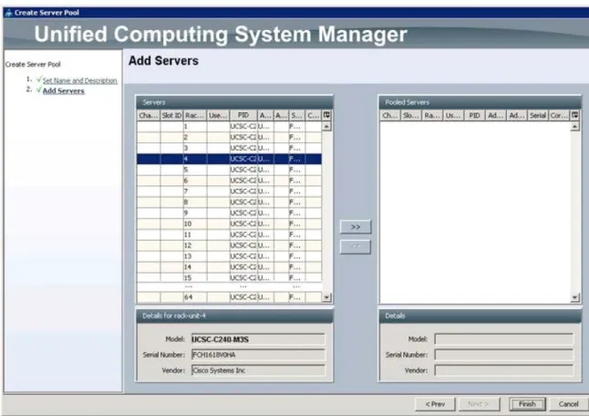This screenshot has height=416, width=589.
Task: Sort Servers table by Rack ID header
Action: click(x=195, y=115)
